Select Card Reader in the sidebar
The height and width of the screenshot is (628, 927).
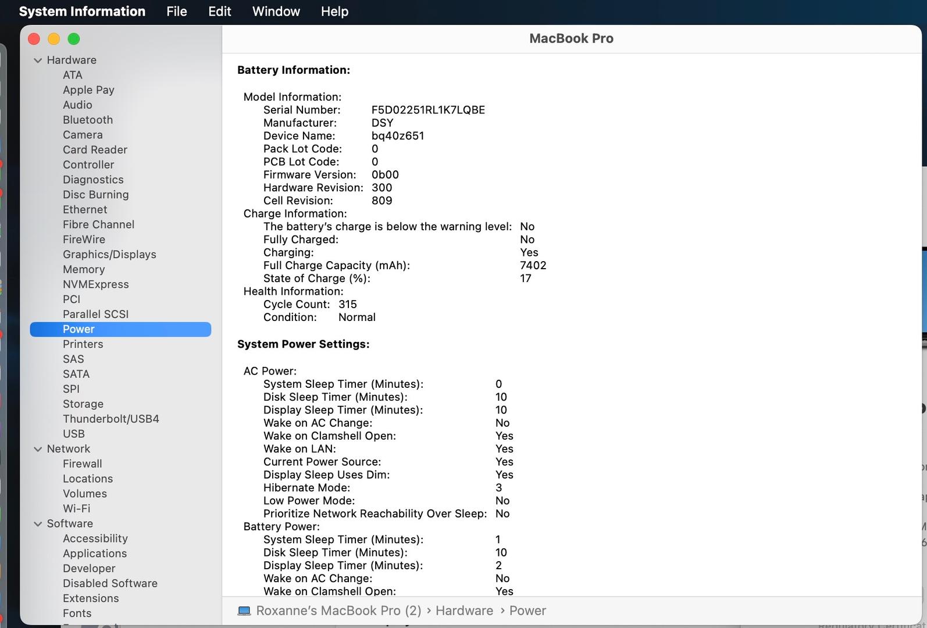point(95,149)
